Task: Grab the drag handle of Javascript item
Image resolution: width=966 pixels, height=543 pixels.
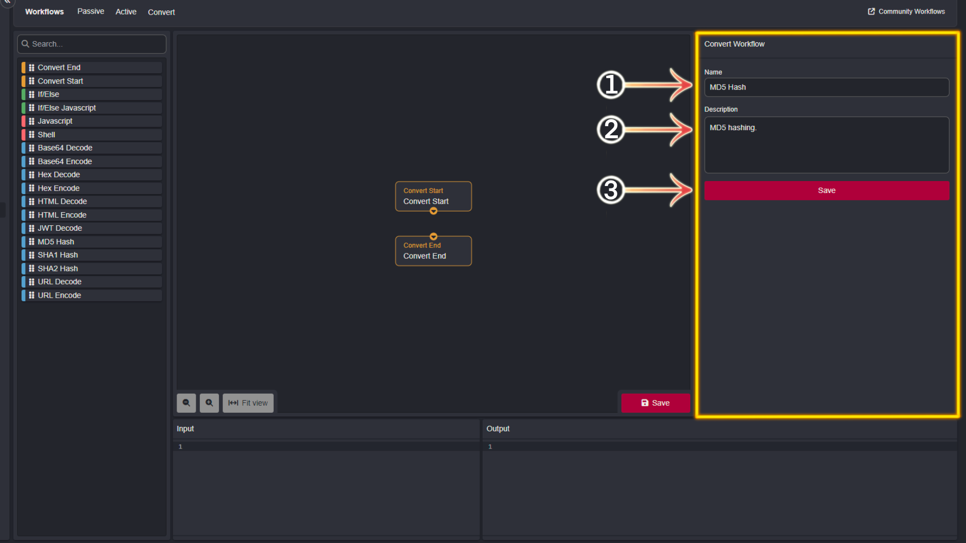Action: 32,121
